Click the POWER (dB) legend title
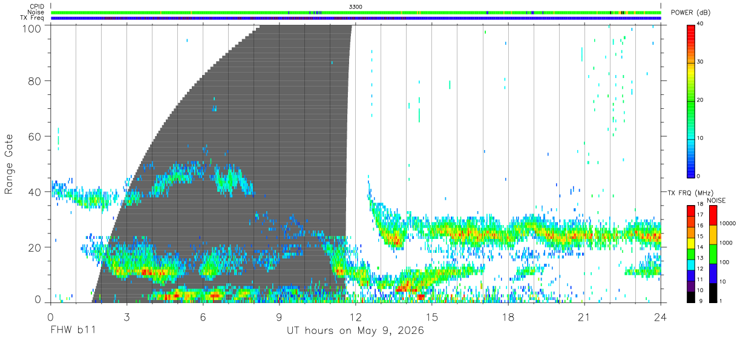The width and height of the screenshot is (743, 343). tap(691, 13)
